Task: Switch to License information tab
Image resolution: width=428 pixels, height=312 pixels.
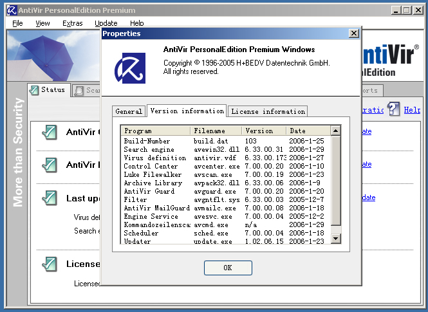Action: [x=268, y=111]
